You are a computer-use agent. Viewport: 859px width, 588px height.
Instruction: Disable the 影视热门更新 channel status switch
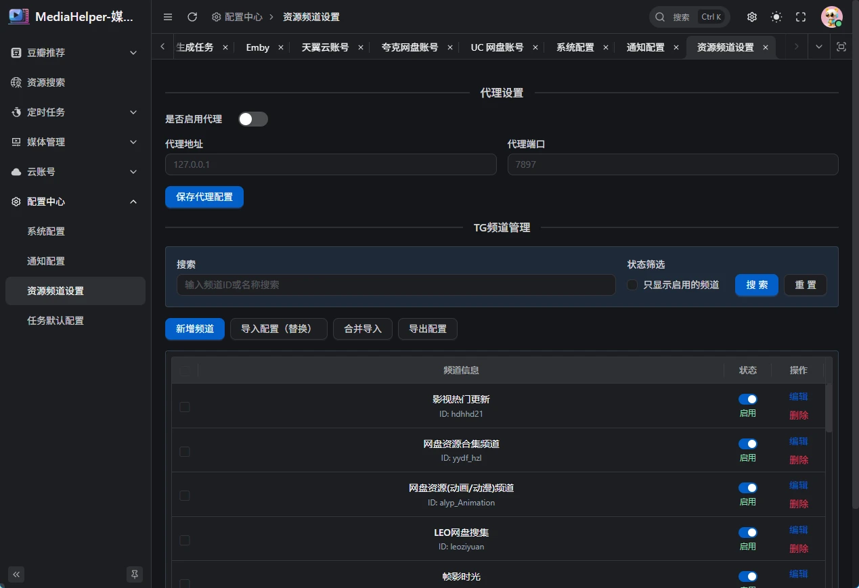tap(747, 399)
